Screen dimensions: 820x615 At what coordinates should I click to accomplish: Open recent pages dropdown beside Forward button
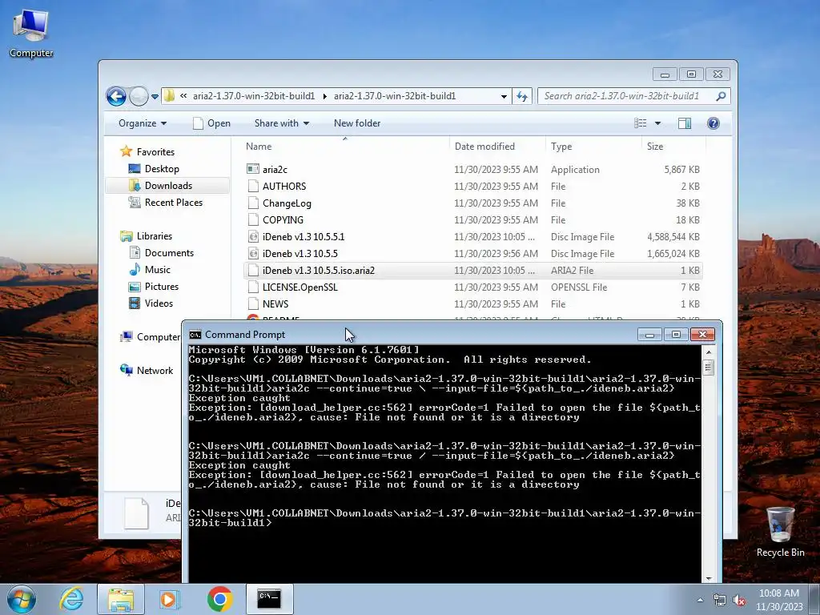(155, 97)
